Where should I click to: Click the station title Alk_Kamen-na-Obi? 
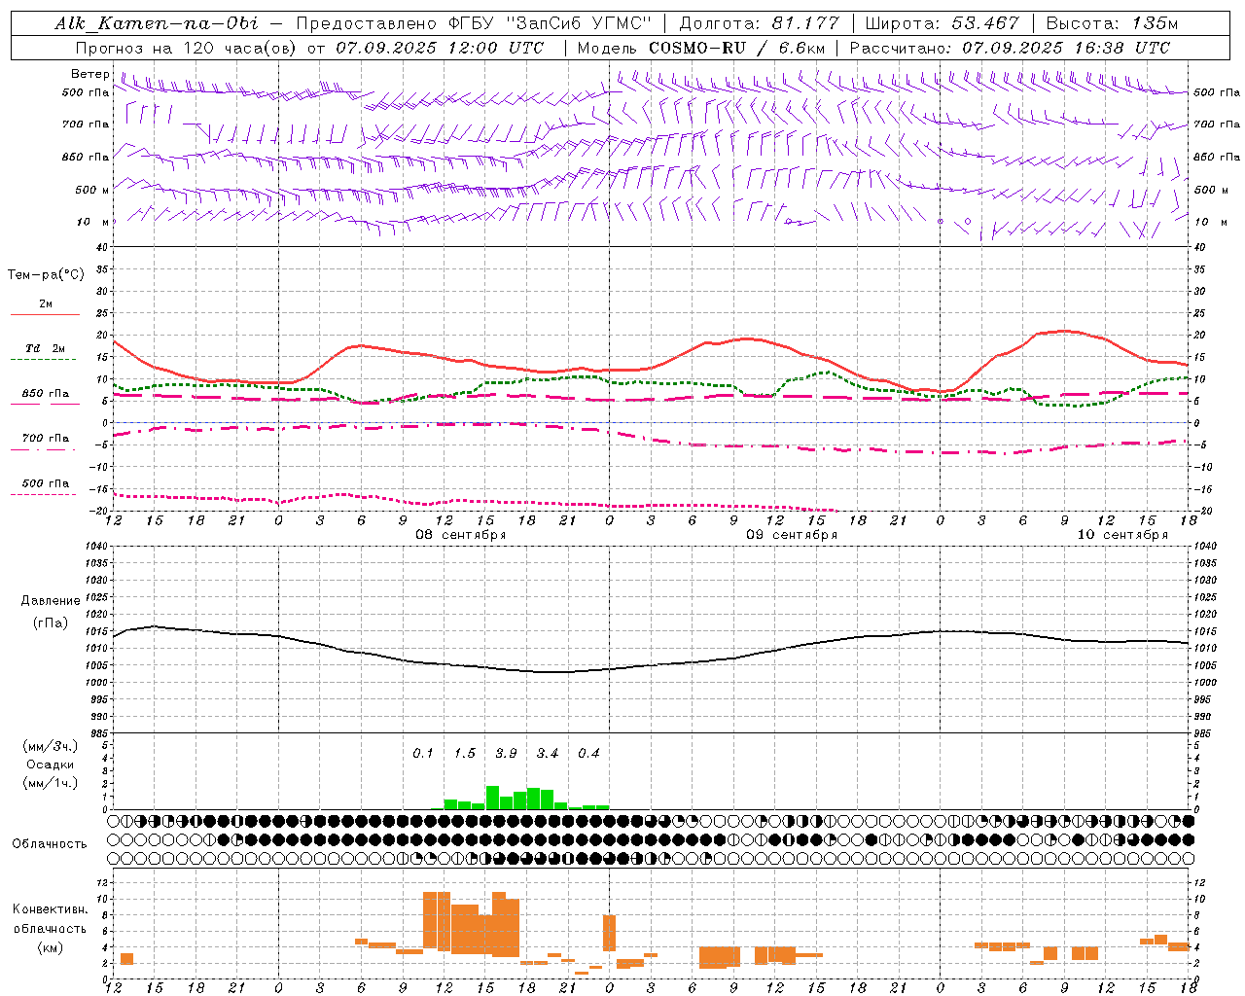(157, 23)
